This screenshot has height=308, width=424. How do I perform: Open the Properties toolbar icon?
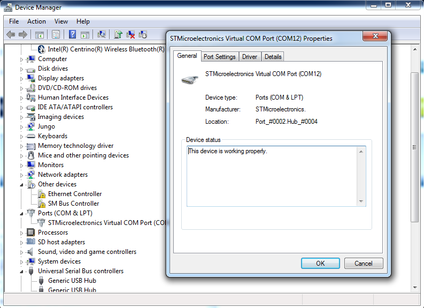(56, 34)
